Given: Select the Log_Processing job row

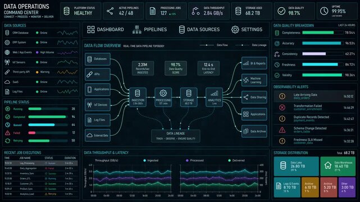Looking at the screenshot, I should [41, 163].
